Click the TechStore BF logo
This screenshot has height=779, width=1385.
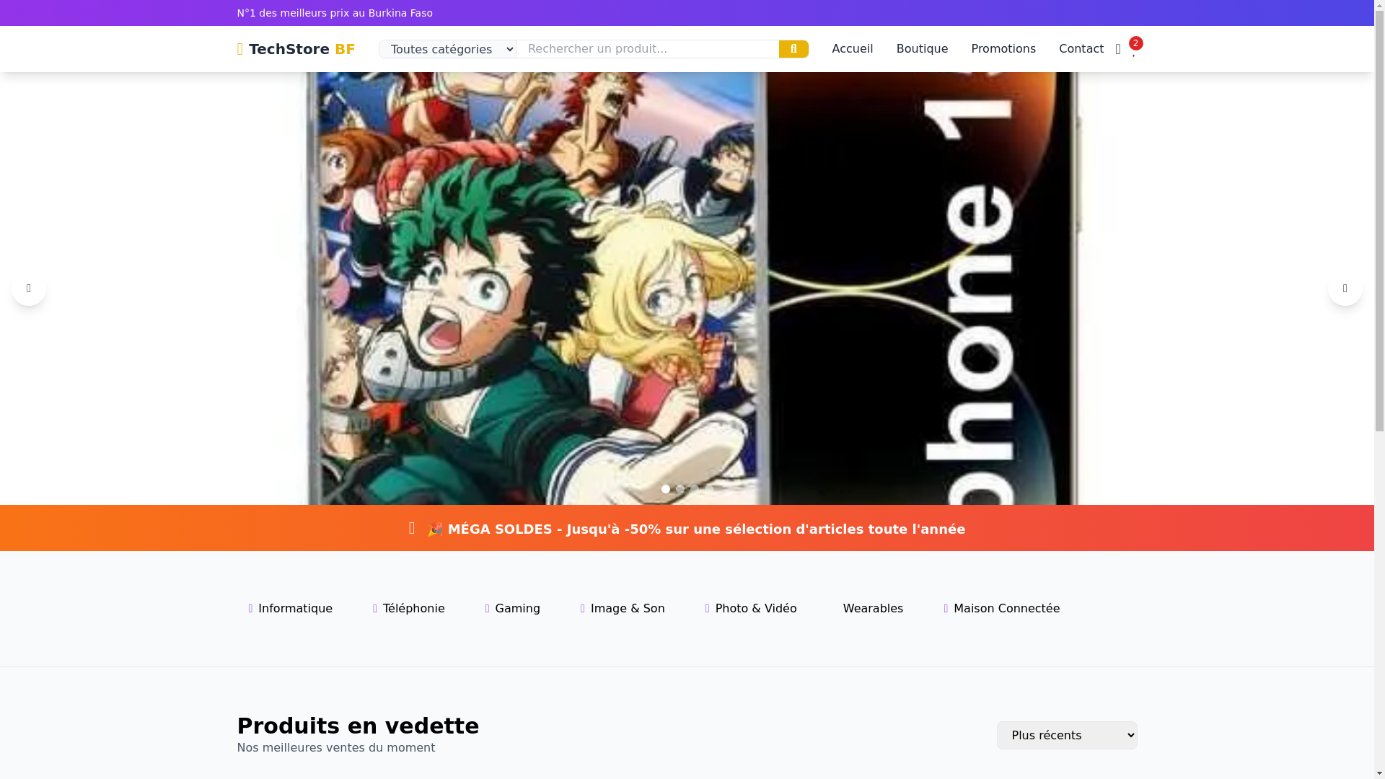pos(296,49)
